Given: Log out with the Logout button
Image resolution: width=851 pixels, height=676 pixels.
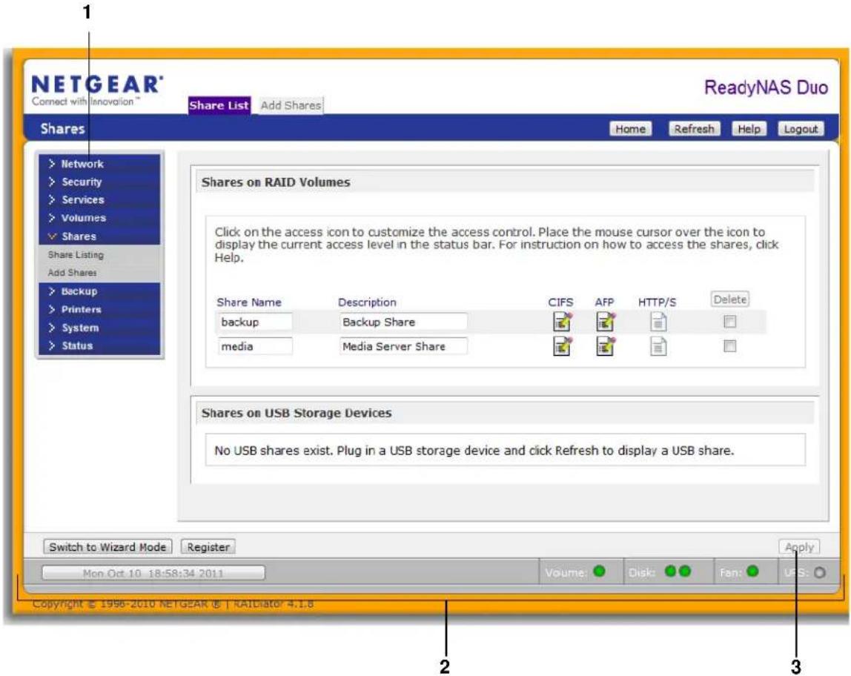Looking at the screenshot, I should 801,129.
